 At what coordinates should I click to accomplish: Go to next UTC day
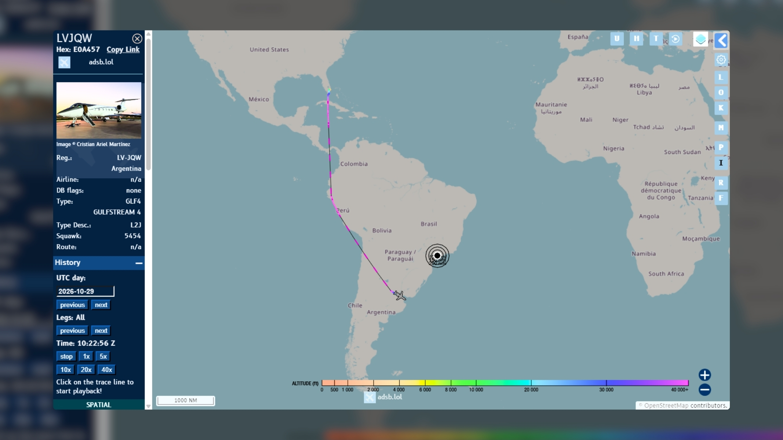[x=101, y=305]
